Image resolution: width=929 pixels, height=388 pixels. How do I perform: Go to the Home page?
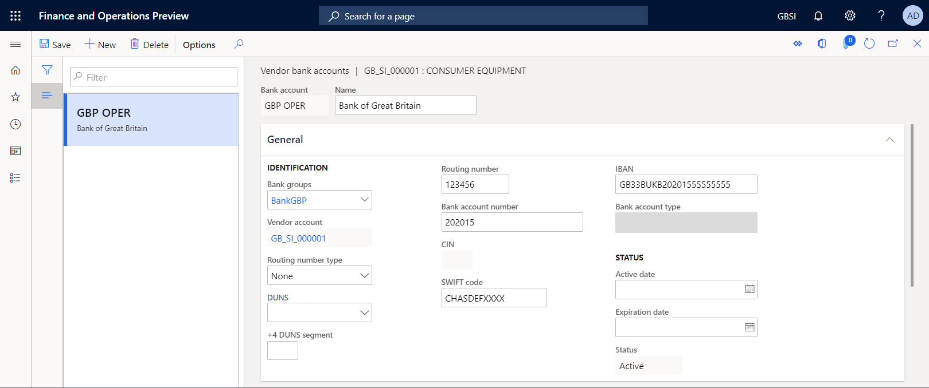click(x=15, y=70)
